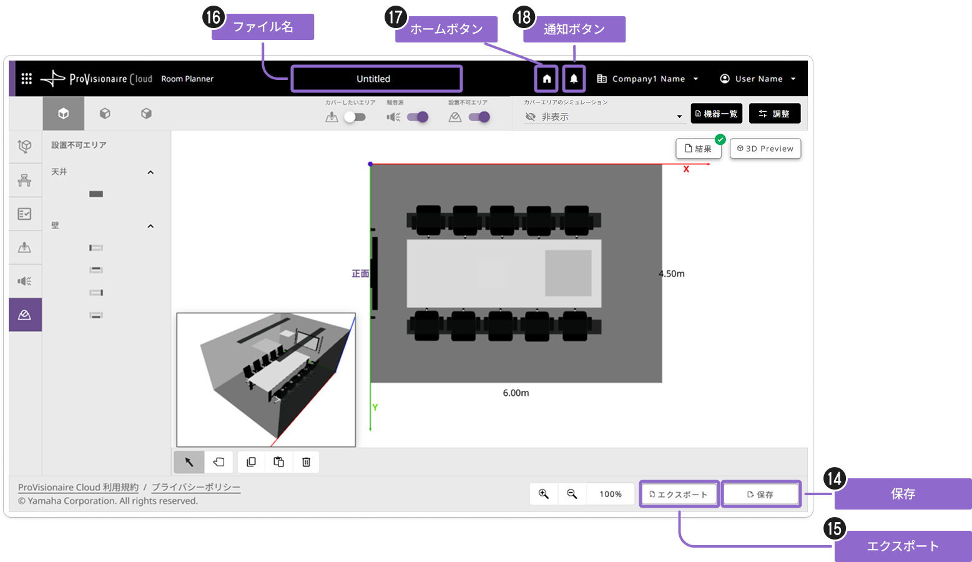The height and width of the screenshot is (562, 972).
Task: Click the 100% zoom level field
Action: pos(611,494)
